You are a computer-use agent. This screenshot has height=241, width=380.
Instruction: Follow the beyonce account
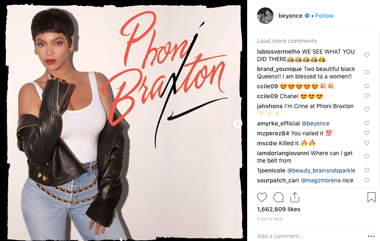pos(324,16)
